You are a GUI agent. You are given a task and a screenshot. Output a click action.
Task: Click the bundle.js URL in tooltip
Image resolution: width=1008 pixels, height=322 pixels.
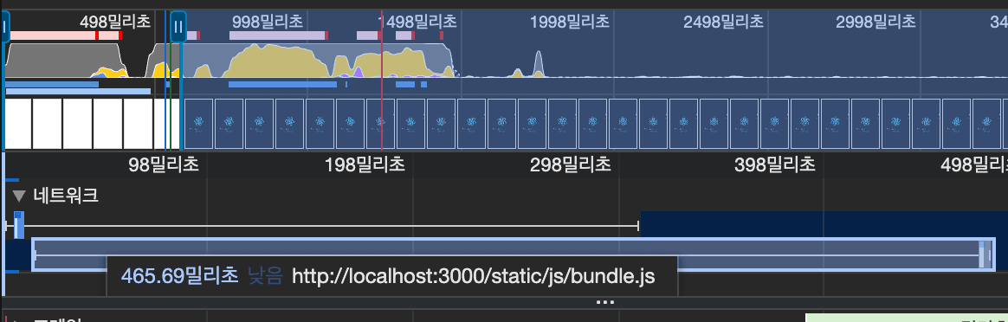tap(473, 276)
